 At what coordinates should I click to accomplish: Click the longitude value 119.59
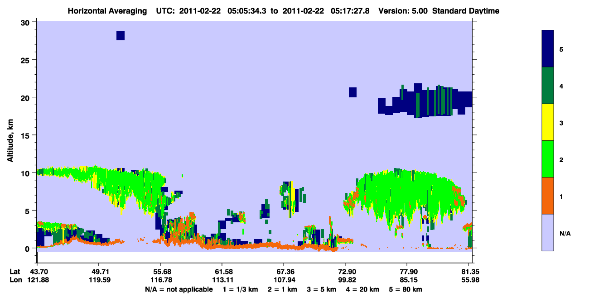pyautogui.click(x=99, y=280)
